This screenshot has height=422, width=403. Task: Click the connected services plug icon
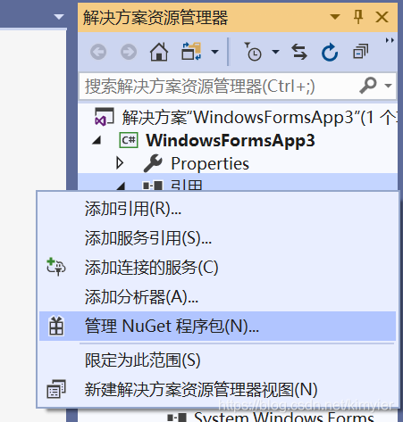click(56, 267)
